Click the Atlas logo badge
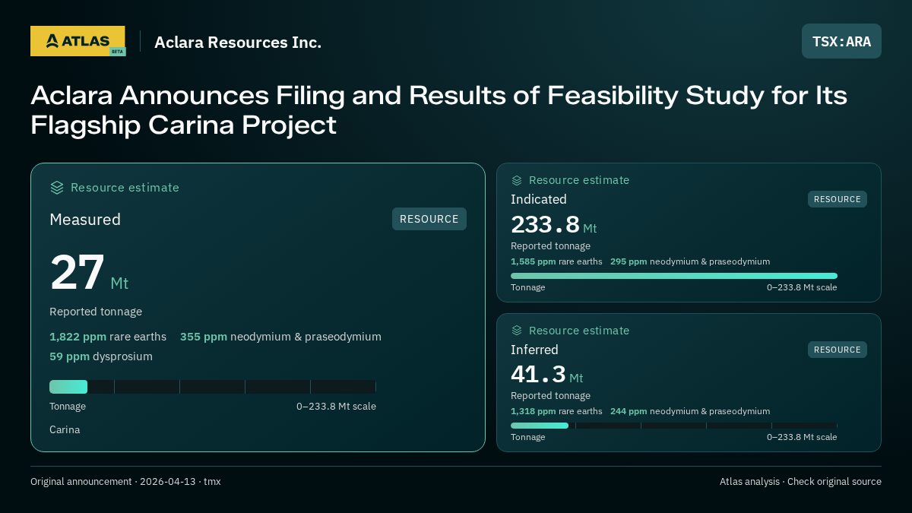Viewport: 912px width, 513px height. click(78, 41)
